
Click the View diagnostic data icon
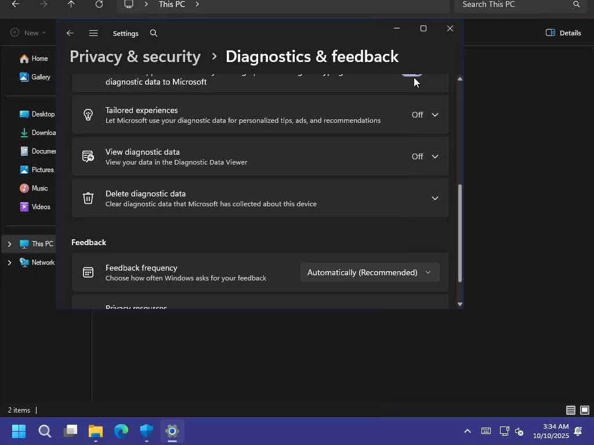88,156
